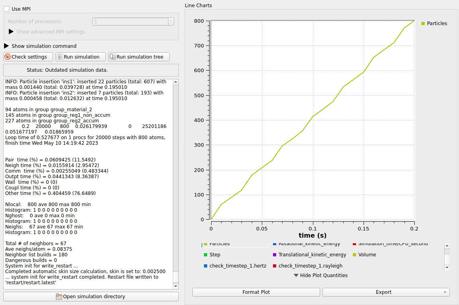Select the check_timestep_1.hertz blue marker
Image resolution: width=459 pixels, height=305 pixels.
[206, 266]
